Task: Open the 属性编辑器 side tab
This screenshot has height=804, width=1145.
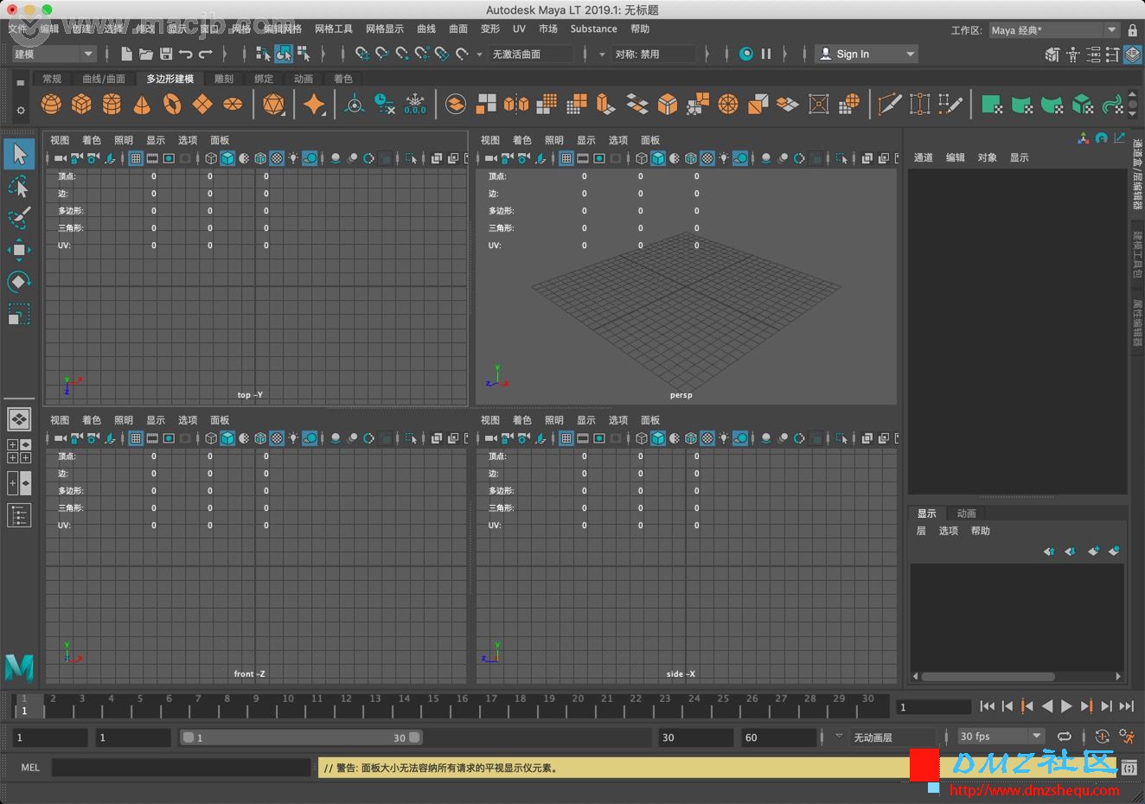Action: click(x=1136, y=322)
